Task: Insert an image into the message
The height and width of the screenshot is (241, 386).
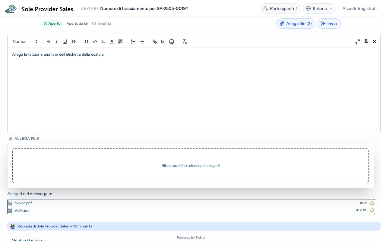Action: click(163, 42)
